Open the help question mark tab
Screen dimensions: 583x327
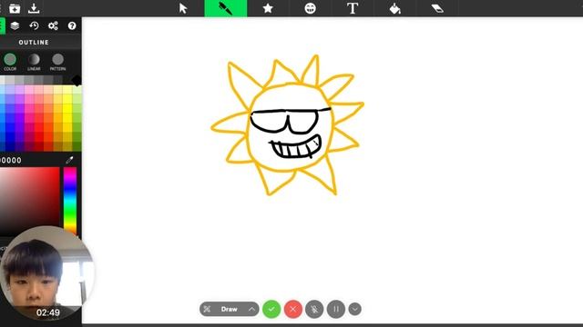tap(72, 25)
